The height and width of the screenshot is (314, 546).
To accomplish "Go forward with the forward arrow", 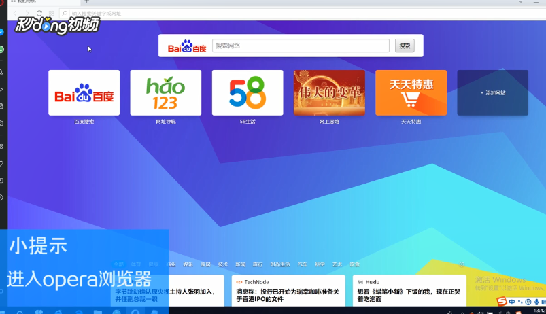I will [x=27, y=13].
